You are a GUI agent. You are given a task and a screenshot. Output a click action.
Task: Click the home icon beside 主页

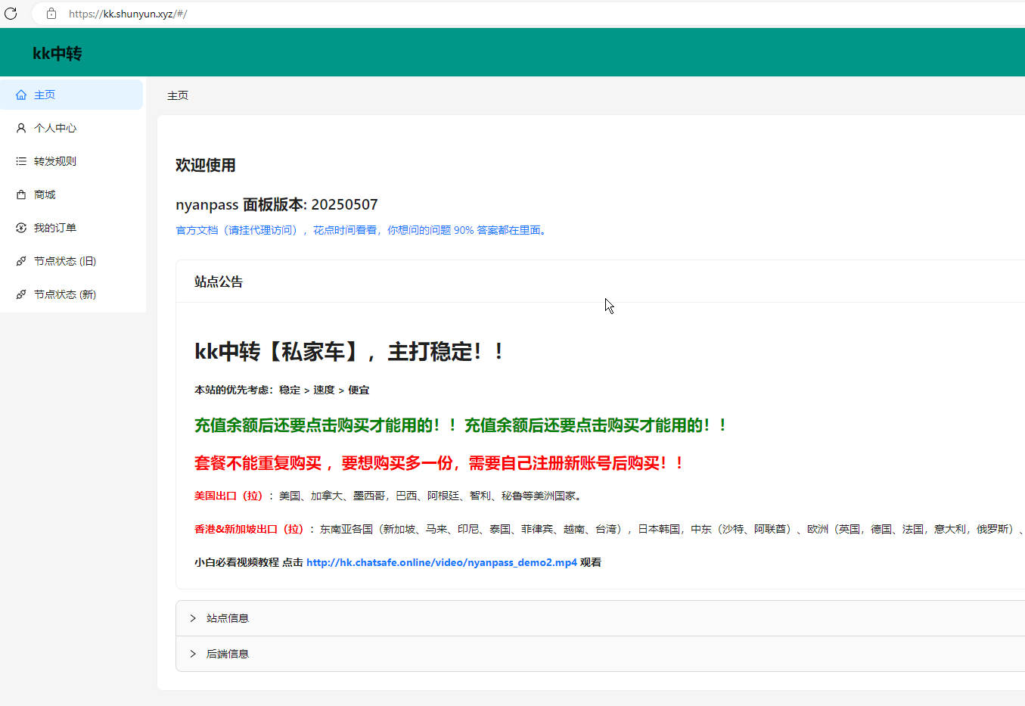[21, 95]
